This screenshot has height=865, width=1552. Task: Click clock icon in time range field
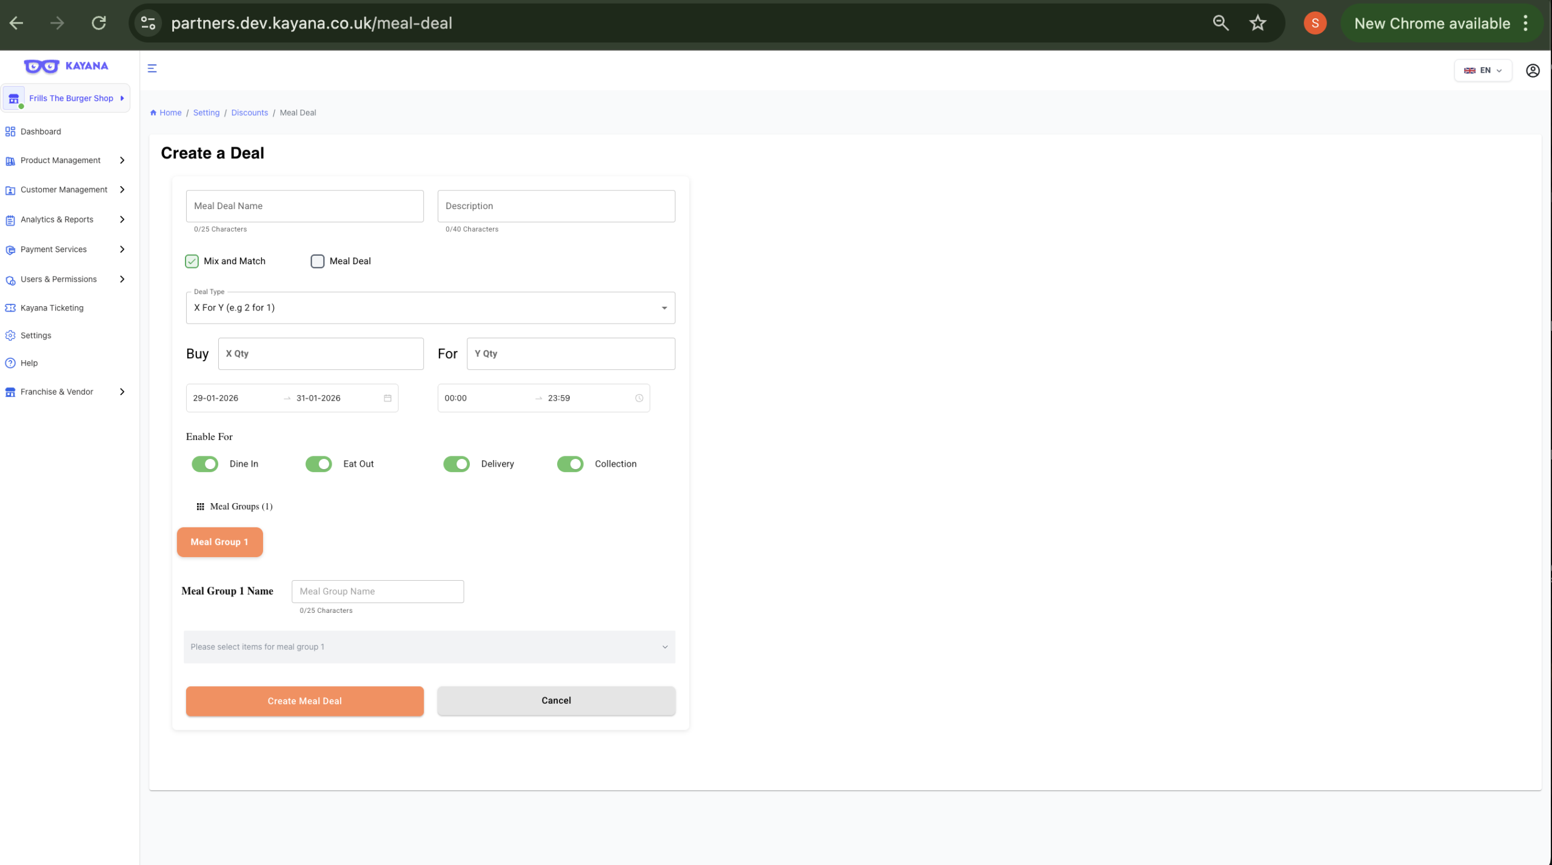[x=639, y=398]
